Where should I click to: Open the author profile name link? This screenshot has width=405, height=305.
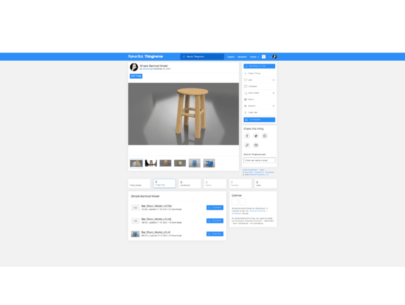tap(148, 69)
